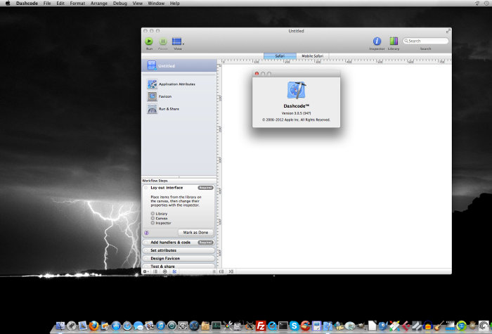The image size is (492, 334).
Task: Open FileZilla from the Dock
Action: 261,326
